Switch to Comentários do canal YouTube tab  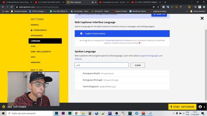pos(114,2)
